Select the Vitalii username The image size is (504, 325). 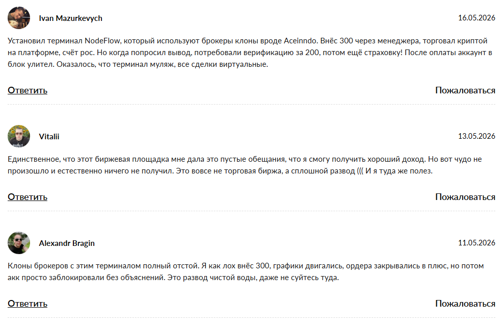(x=49, y=137)
